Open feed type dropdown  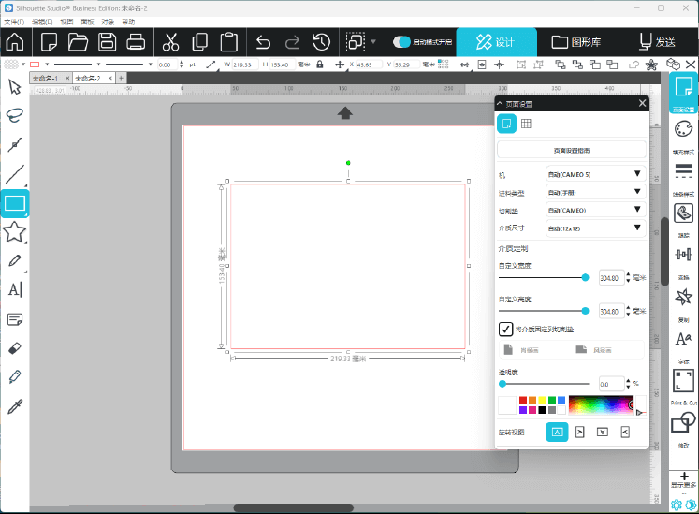(595, 192)
